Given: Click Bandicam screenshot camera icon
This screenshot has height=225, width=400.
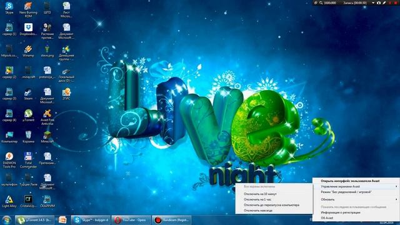Looking at the screenshot, I should 379,2.
